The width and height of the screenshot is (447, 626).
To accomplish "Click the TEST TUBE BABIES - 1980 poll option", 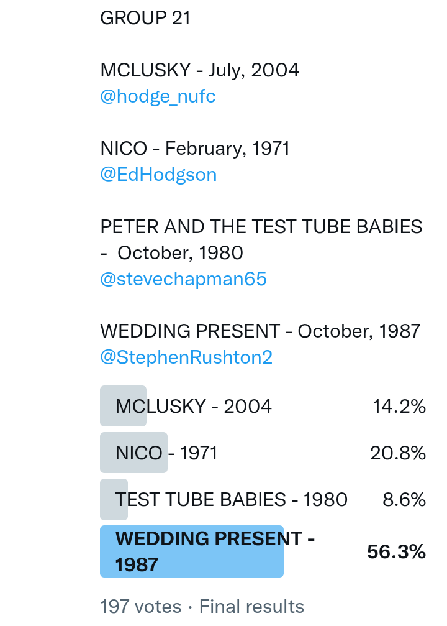I will point(231,500).
